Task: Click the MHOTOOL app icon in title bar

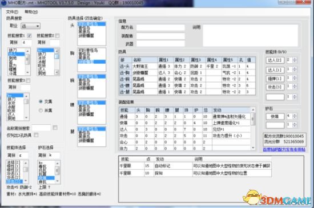Action: click(x=3, y=3)
